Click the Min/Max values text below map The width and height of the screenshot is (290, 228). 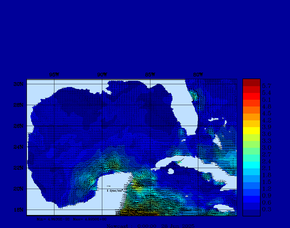point(72,219)
